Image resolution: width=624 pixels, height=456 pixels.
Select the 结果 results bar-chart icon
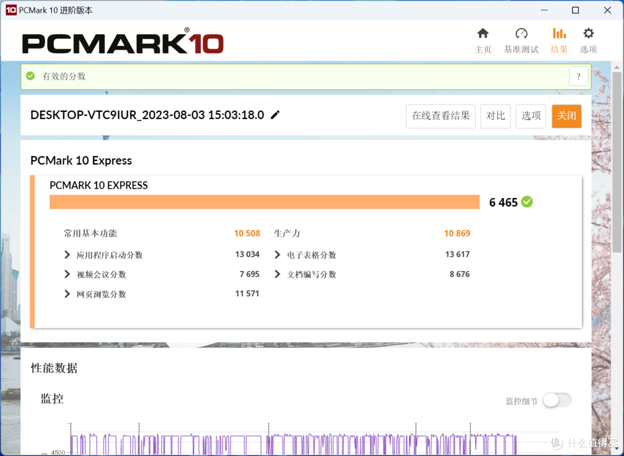click(559, 33)
